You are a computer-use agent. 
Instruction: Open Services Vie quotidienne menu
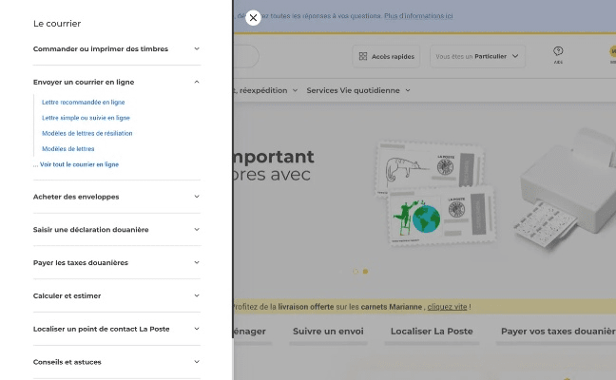point(357,90)
